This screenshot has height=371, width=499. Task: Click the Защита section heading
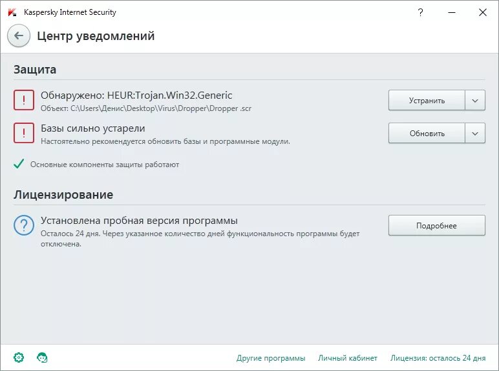pos(35,70)
